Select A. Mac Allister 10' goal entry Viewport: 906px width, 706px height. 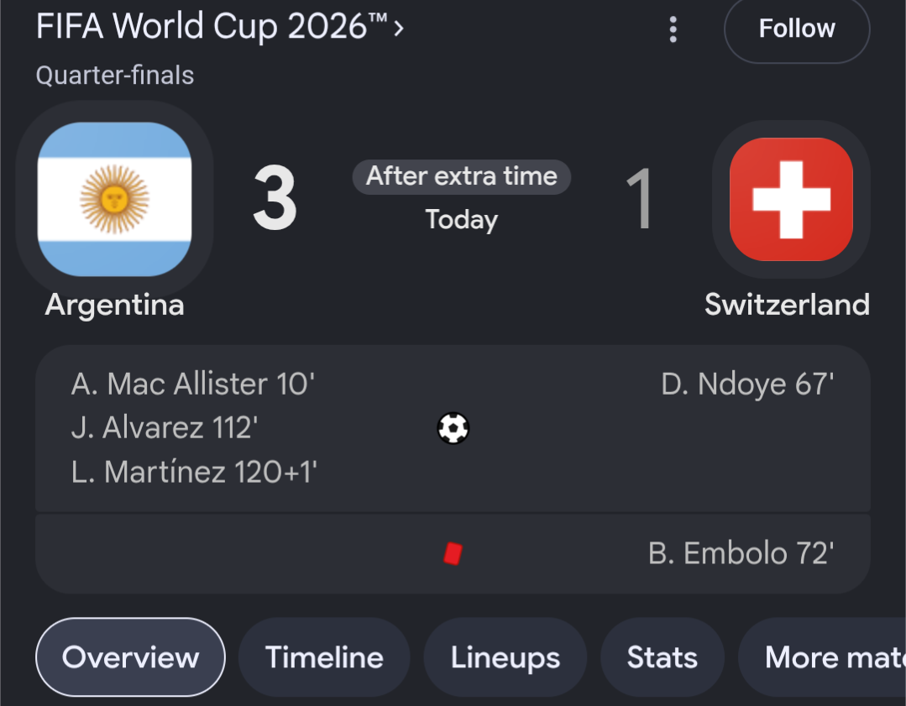pos(193,384)
